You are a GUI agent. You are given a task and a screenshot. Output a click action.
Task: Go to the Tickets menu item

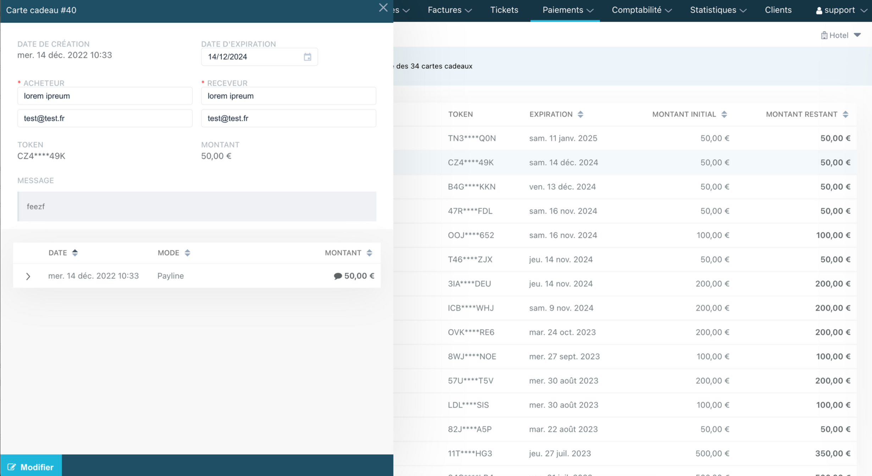504,10
